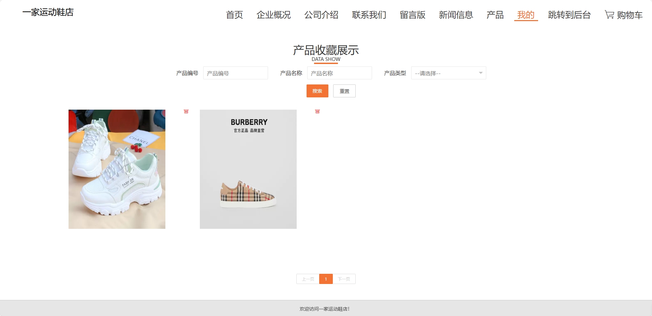Open the 产品类型 selection dropdown
652x316 pixels.
pos(448,73)
